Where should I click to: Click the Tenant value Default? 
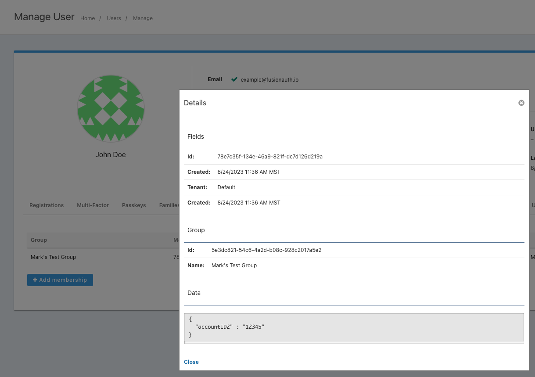(226, 187)
